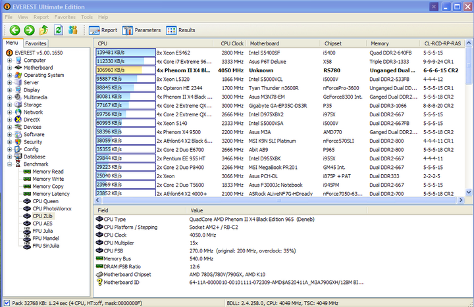Show benchmark Results
Image resolution: width=474 pixels, height=307 pixels.
[180, 30]
